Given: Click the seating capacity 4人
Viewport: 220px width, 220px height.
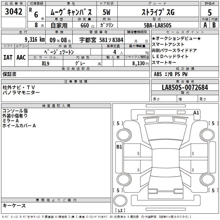Looking at the screenshot, I should [118, 52].
